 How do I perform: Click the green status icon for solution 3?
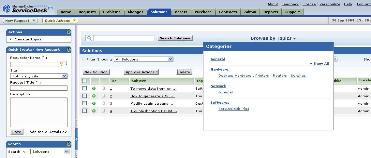(x=94, y=103)
